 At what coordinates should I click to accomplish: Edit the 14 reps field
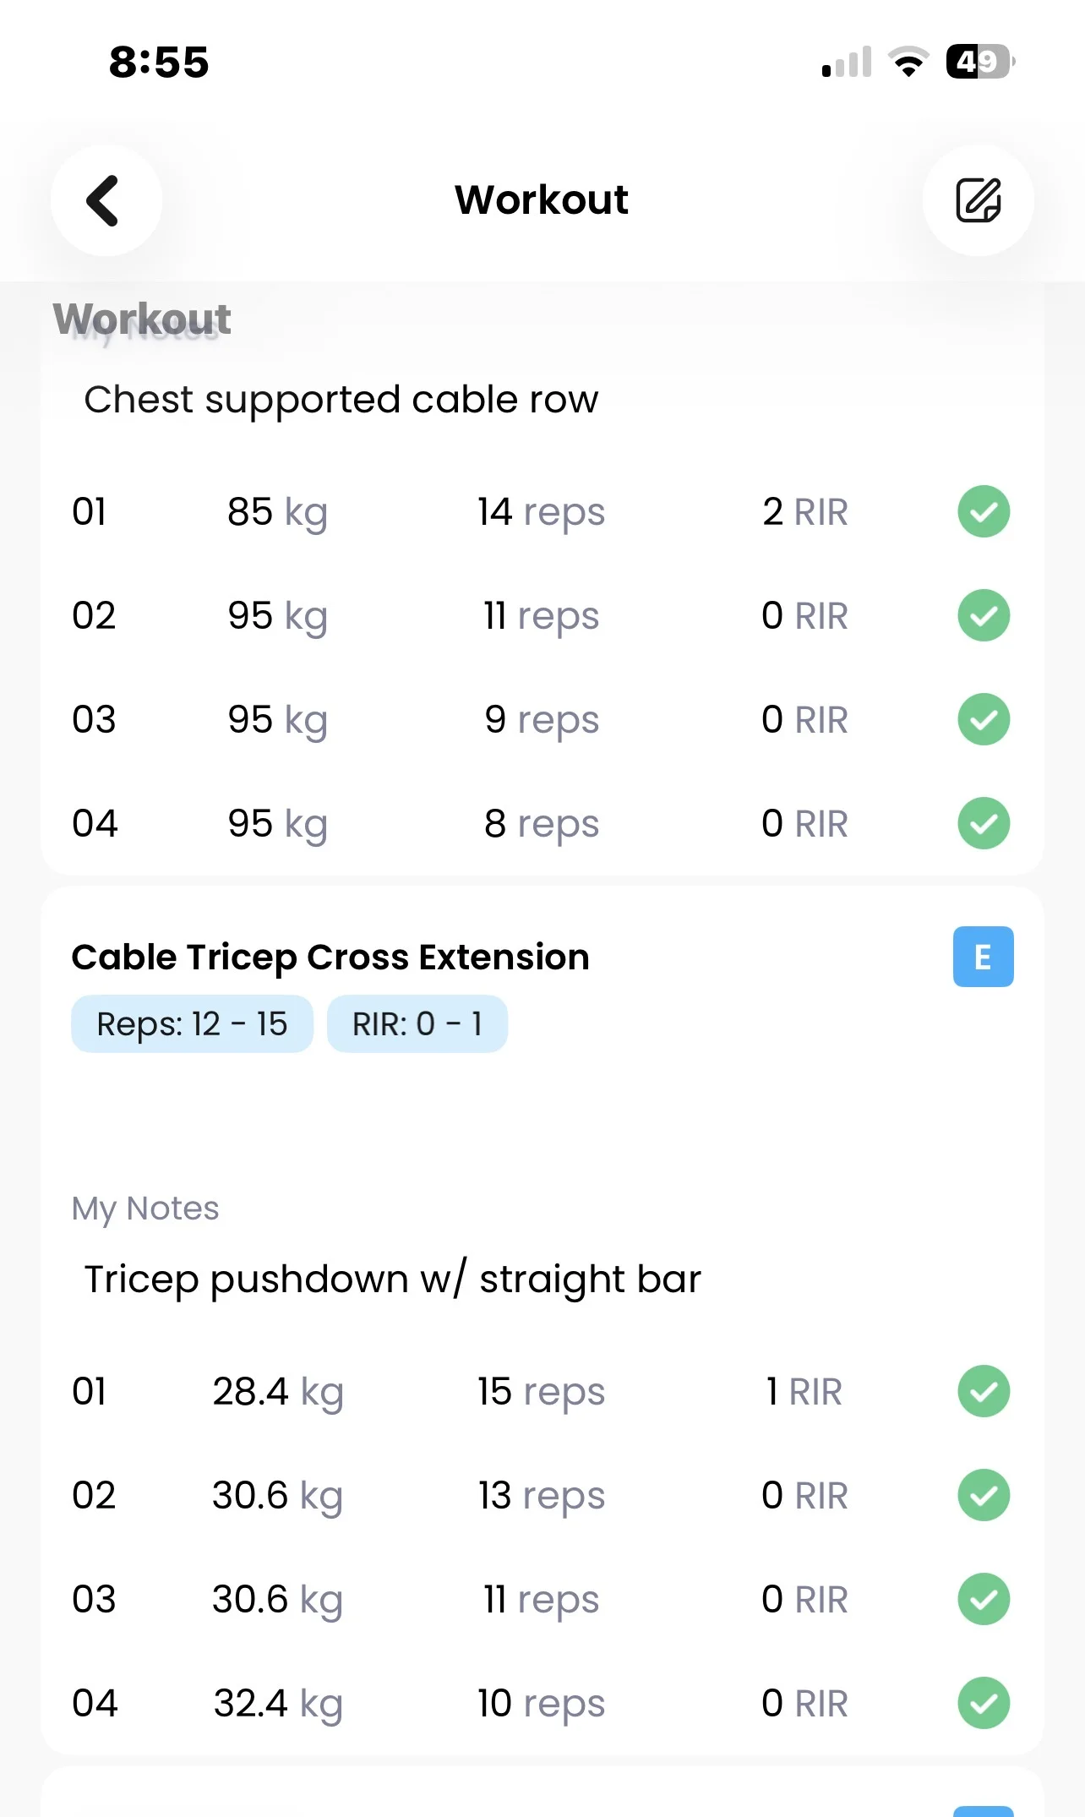[x=541, y=512]
